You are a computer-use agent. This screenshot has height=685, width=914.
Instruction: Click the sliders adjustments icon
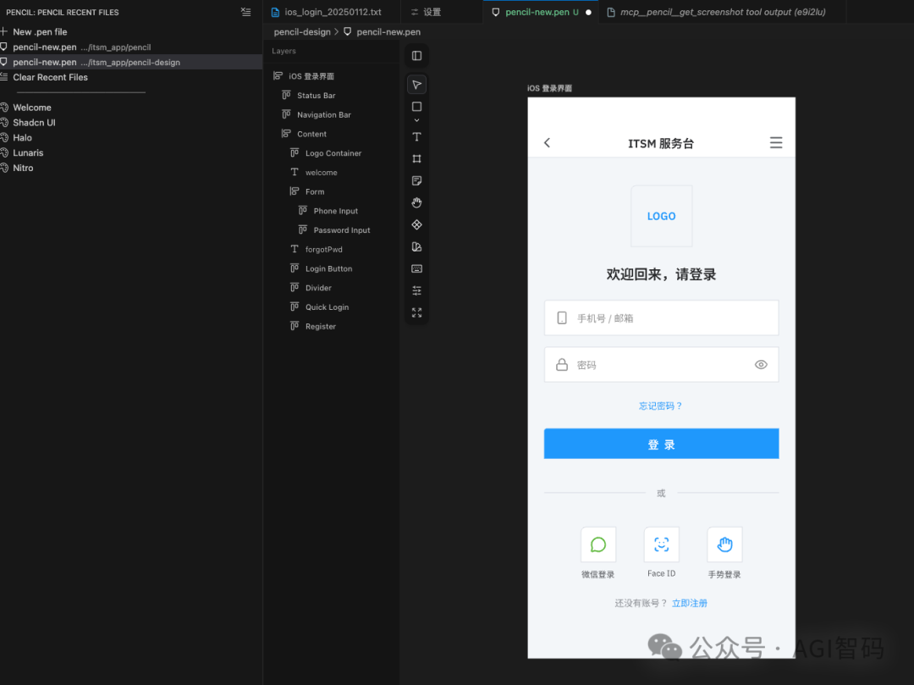point(416,290)
